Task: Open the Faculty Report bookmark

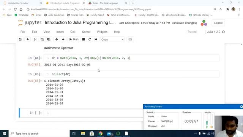Action: tap(95, 15)
